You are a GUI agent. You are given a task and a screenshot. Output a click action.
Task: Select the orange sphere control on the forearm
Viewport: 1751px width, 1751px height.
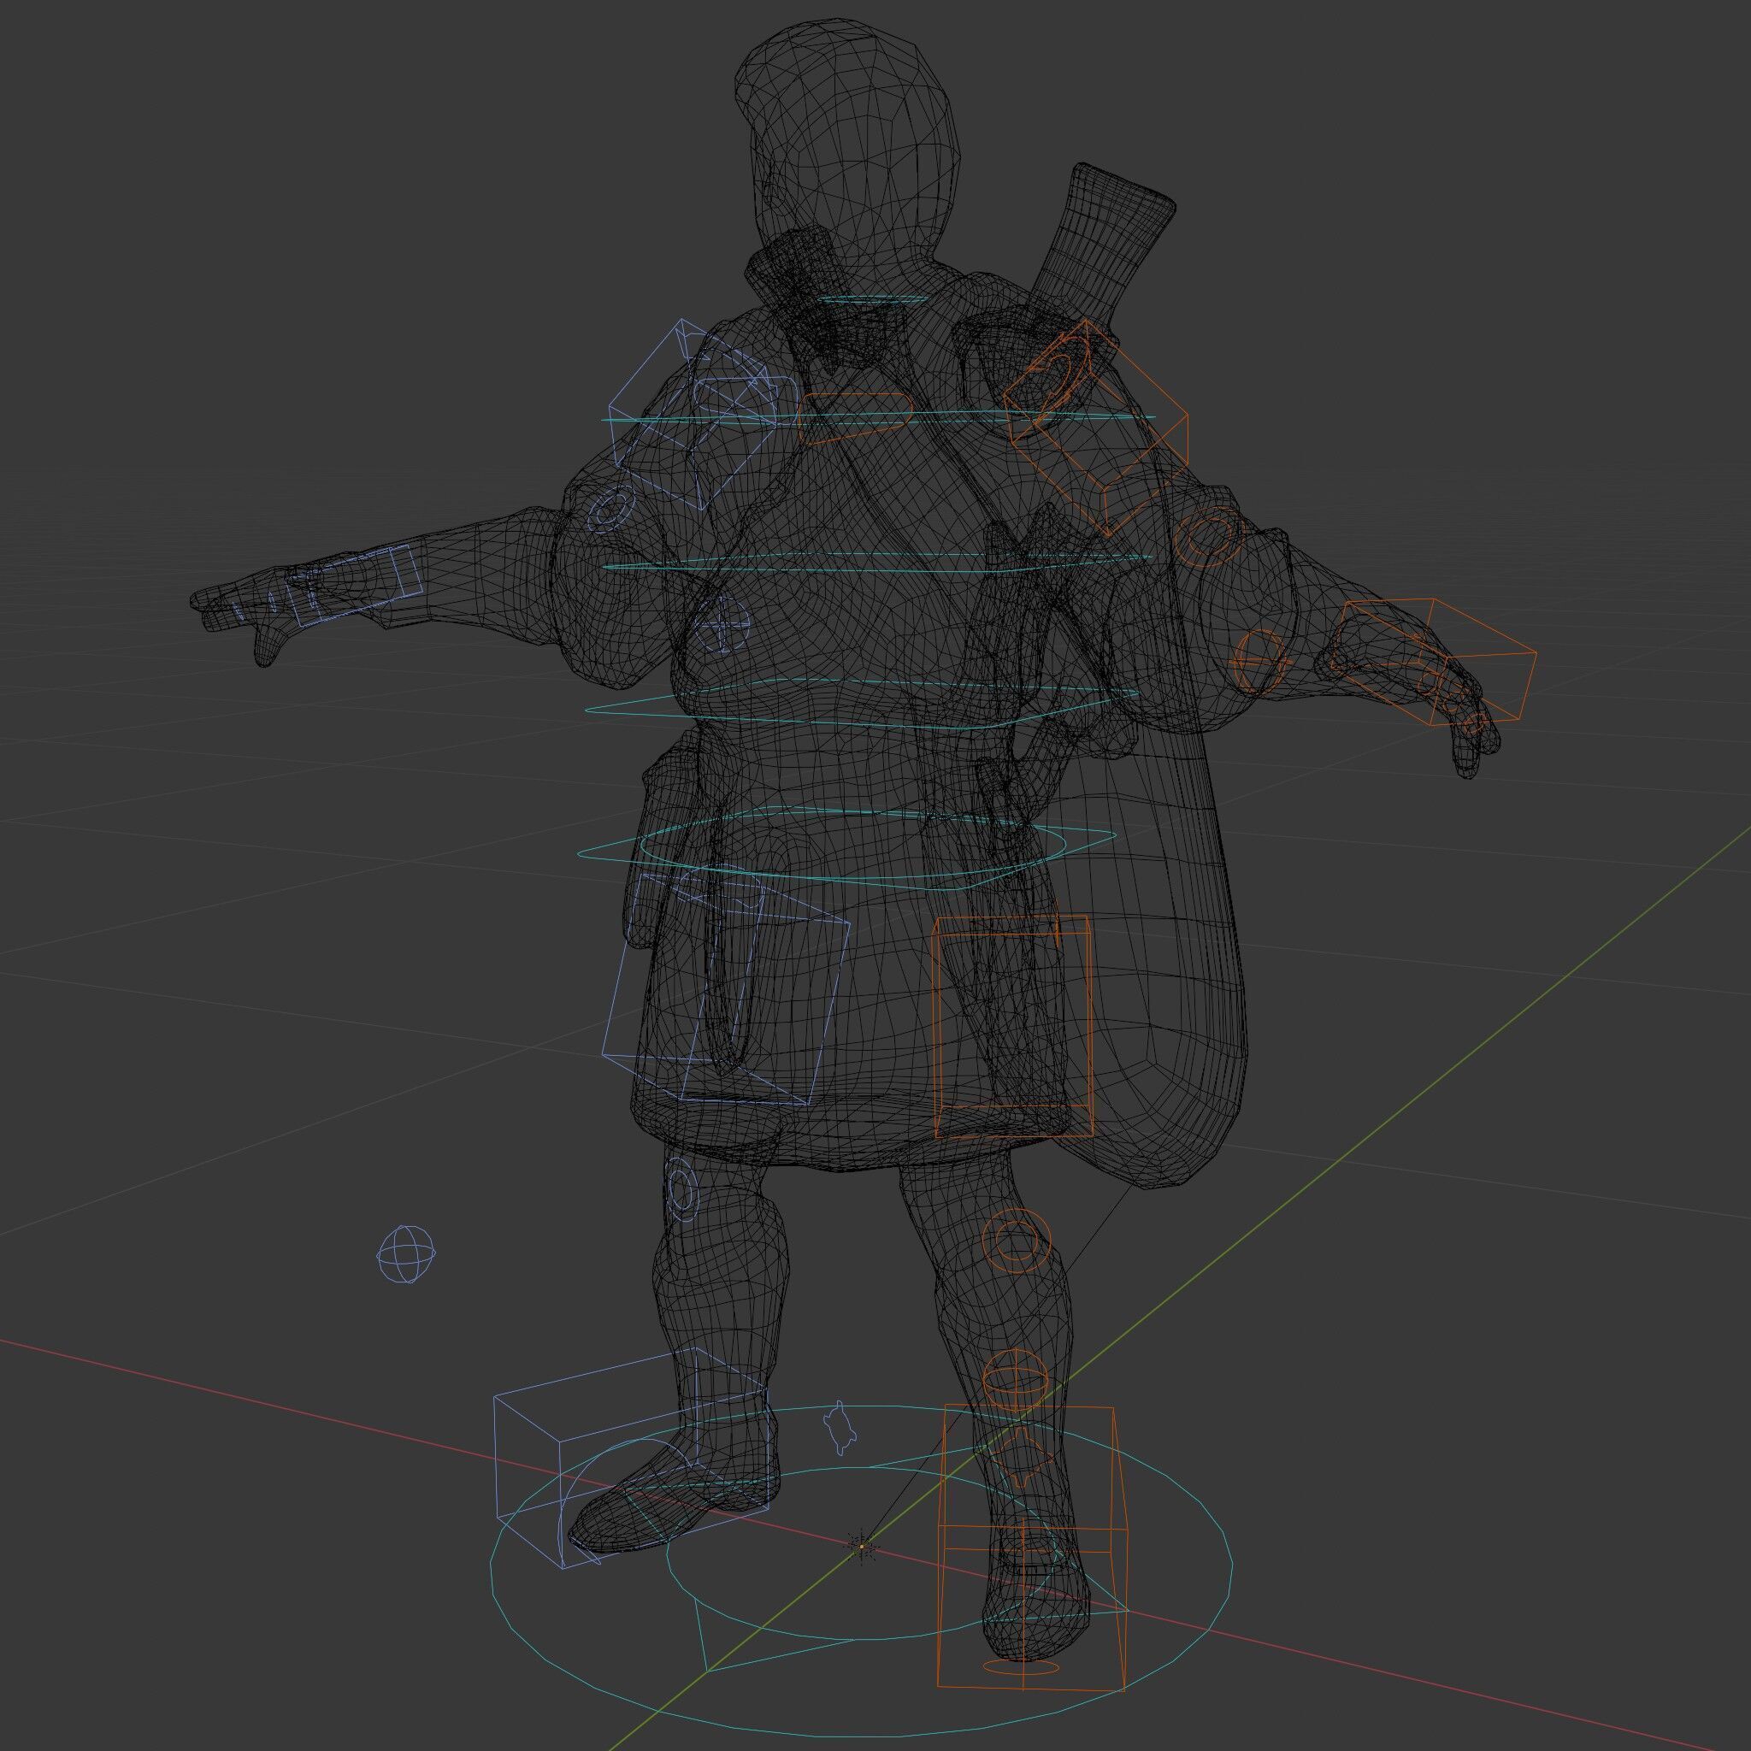point(1263,661)
